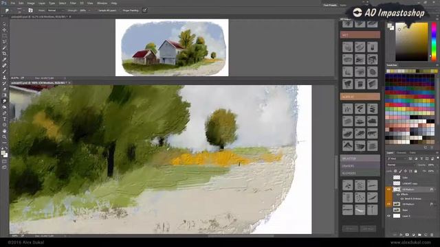The width and height of the screenshot is (440, 247).
Task: Select the Lasso tool
Action: tap(4, 42)
